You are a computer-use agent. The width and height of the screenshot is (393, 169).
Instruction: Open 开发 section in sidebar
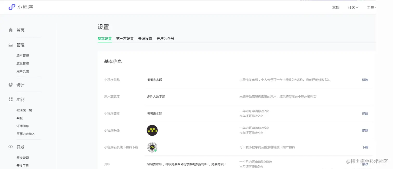21,147
